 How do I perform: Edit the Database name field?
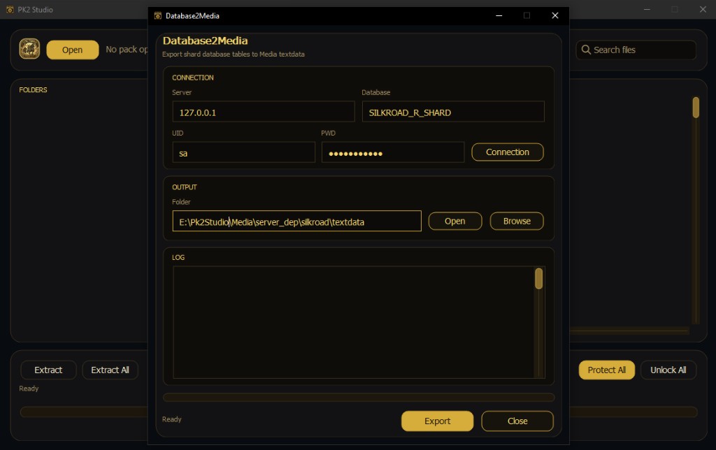point(453,112)
